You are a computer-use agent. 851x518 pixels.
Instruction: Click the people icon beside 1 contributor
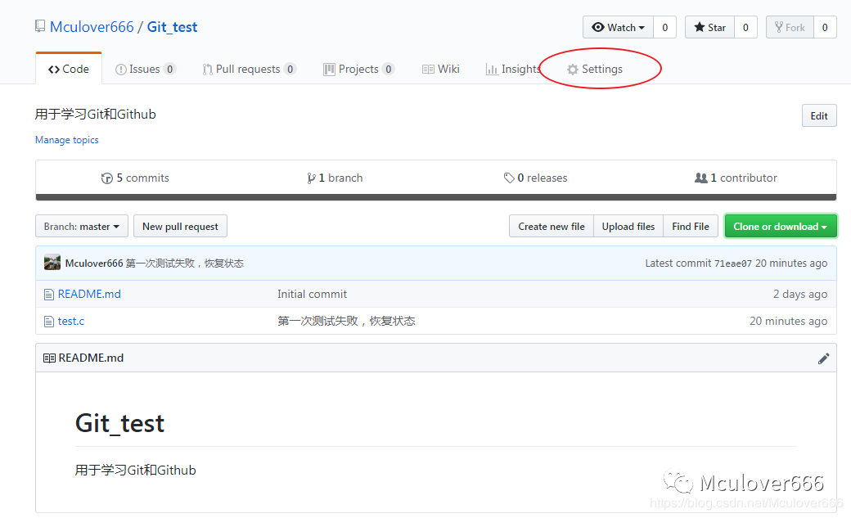pos(700,178)
